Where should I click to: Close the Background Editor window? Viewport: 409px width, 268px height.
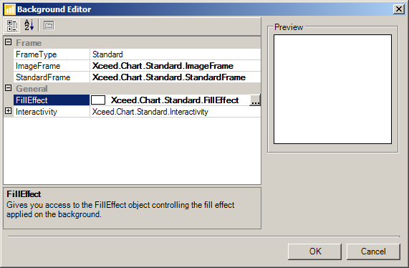(399, 9)
